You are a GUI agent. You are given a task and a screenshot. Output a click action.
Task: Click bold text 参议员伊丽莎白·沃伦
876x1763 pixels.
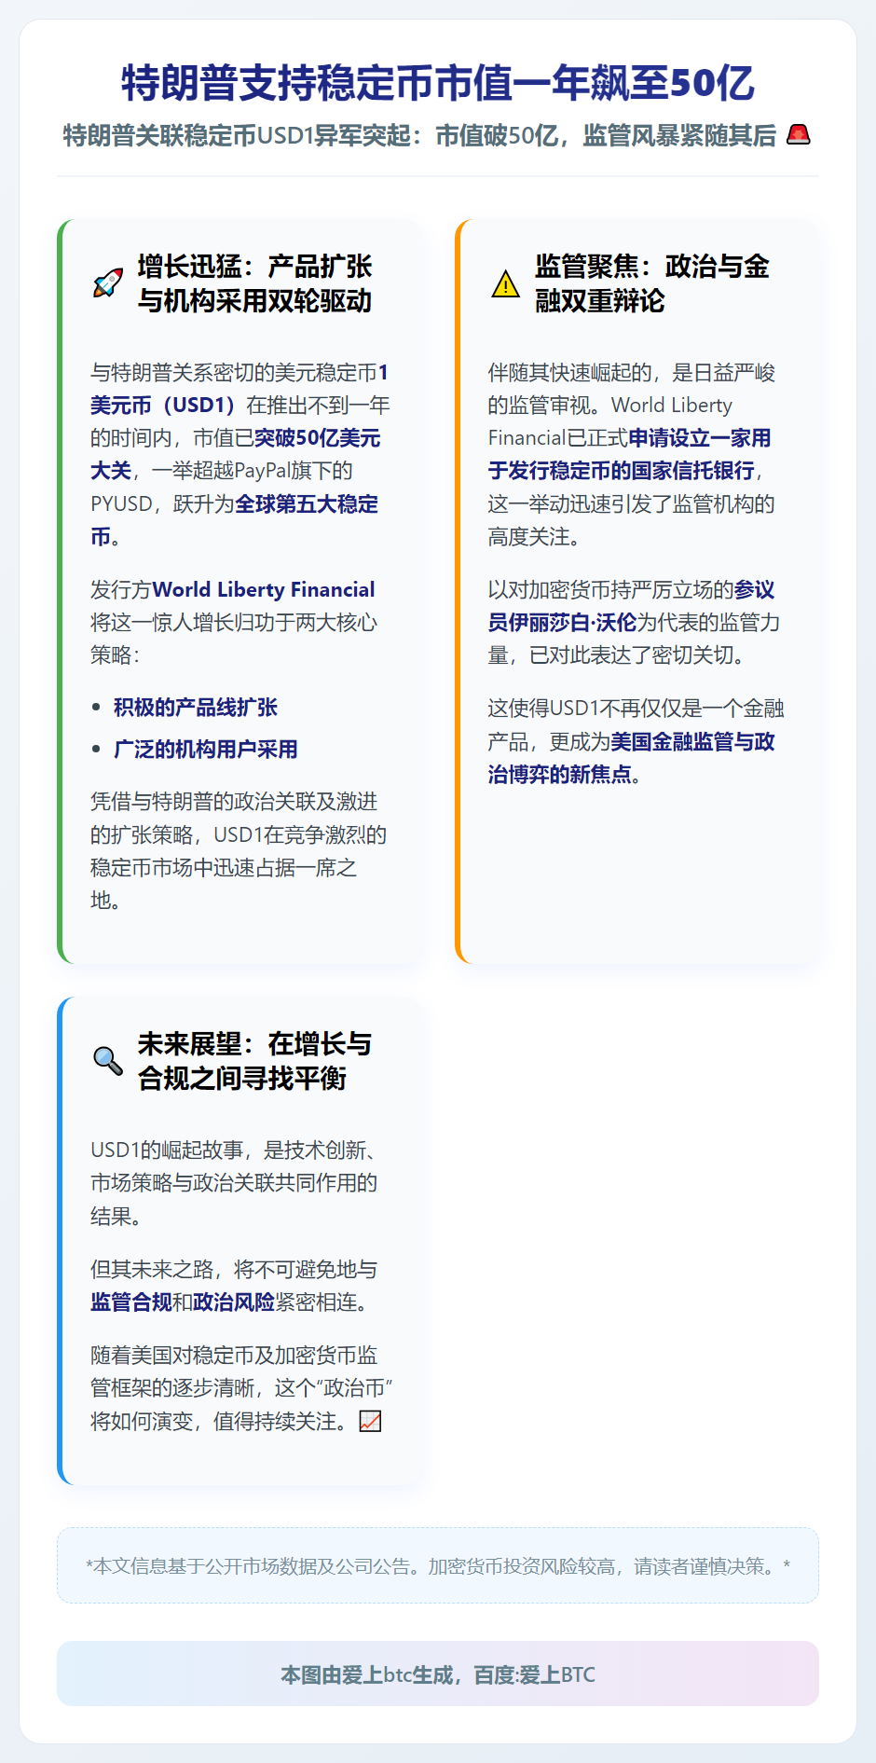[x=632, y=606]
